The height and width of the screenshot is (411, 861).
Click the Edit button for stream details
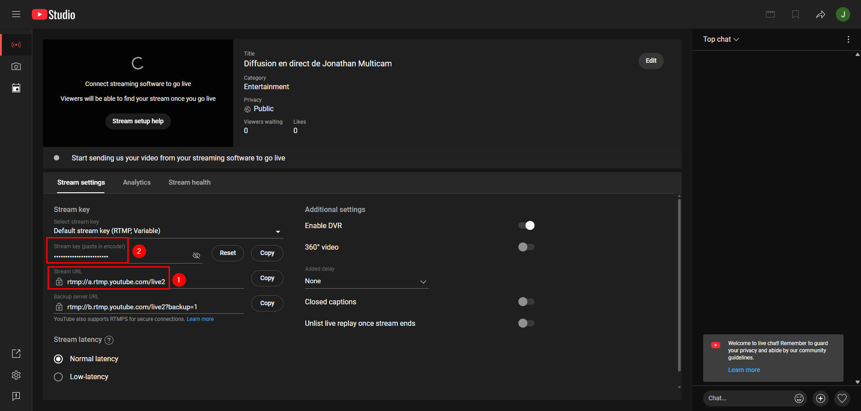point(651,61)
